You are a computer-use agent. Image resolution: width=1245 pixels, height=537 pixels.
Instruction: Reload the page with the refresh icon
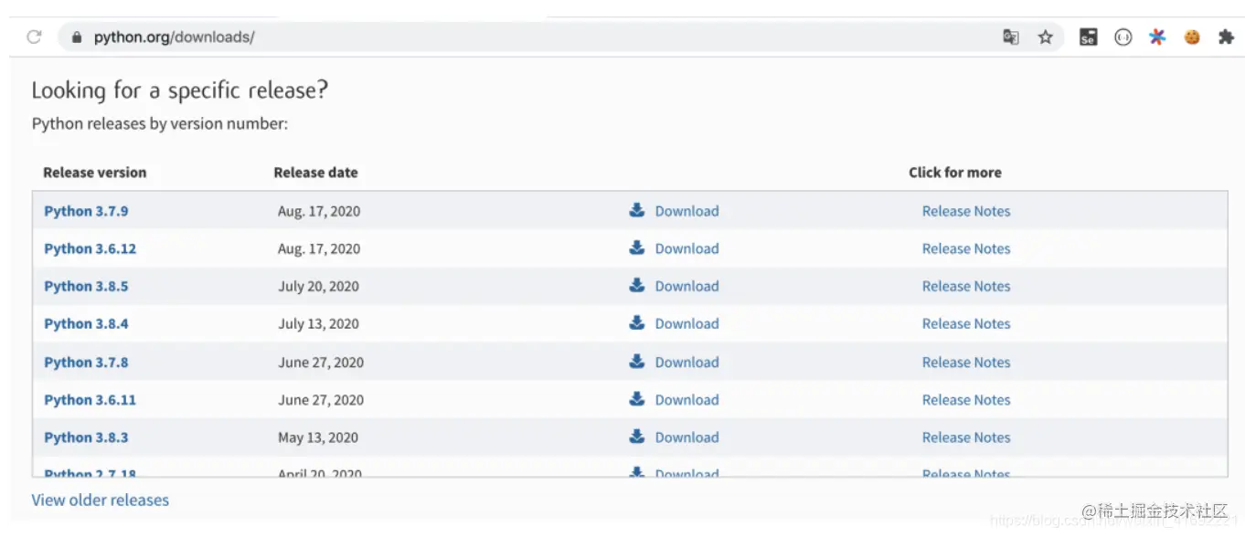click(x=34, y=37)
